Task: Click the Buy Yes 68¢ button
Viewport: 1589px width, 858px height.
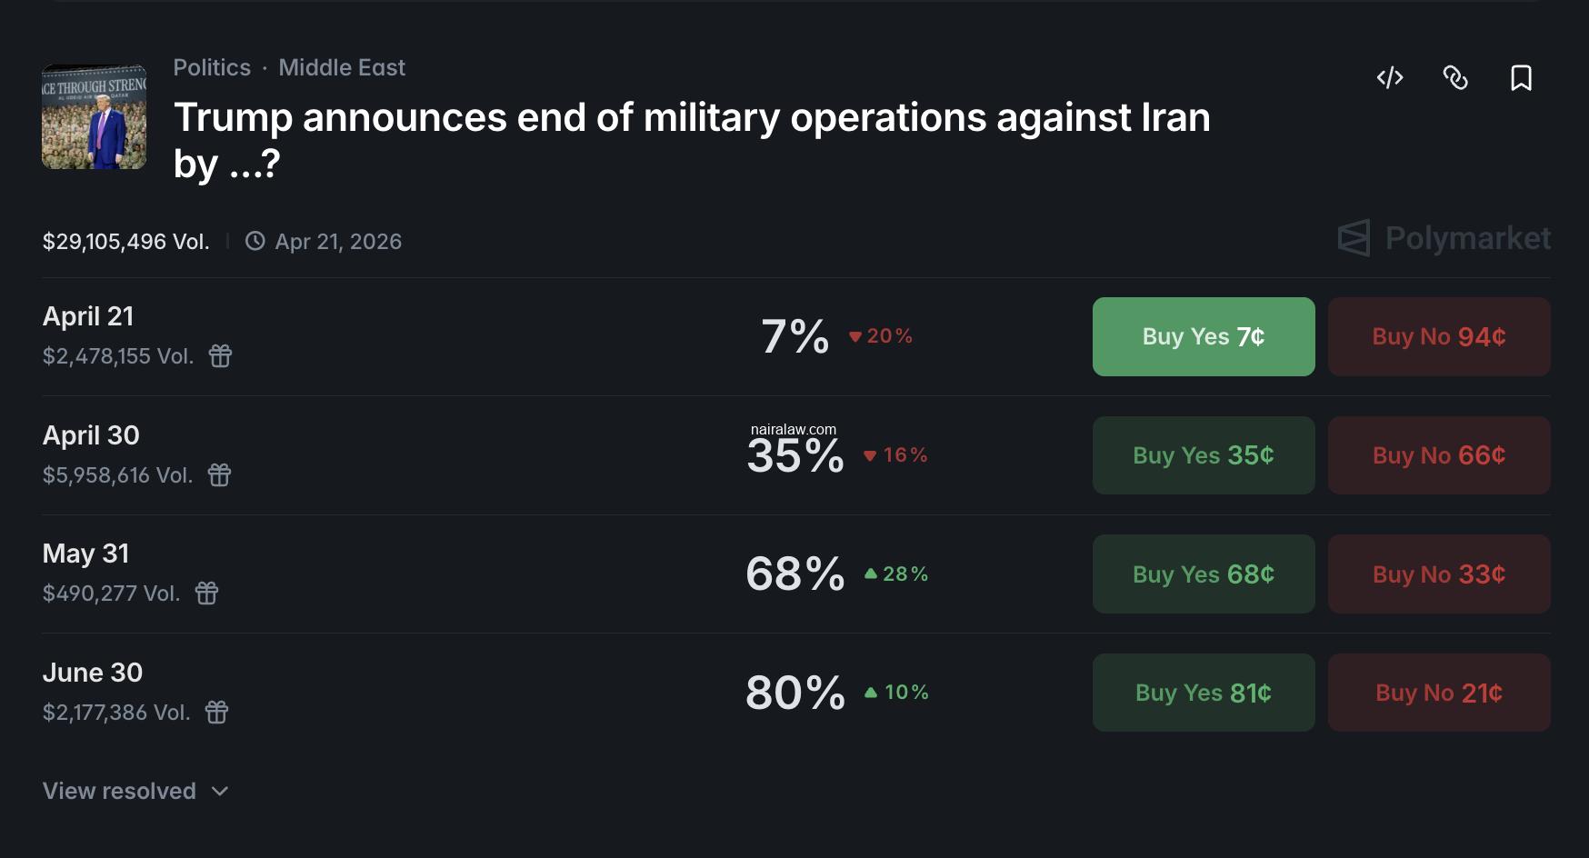Action: [1203, 574]
